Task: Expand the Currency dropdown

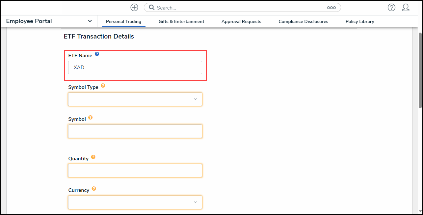Action: tap(135, 202)
